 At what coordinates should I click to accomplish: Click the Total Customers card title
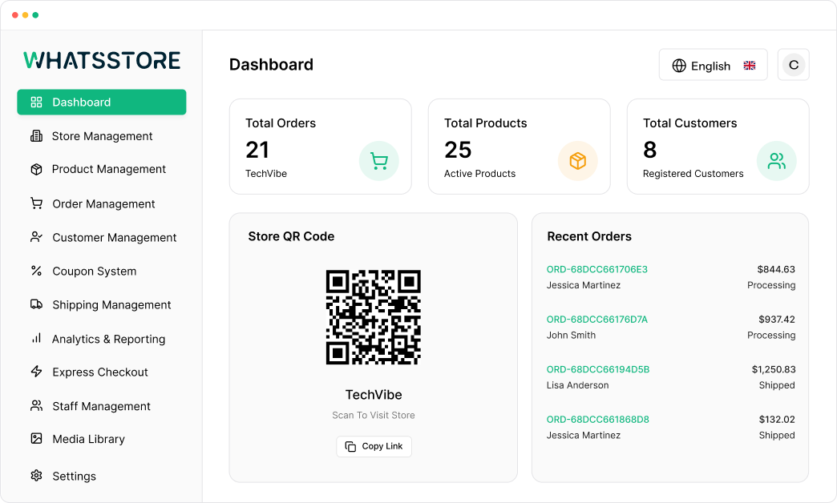690,123
